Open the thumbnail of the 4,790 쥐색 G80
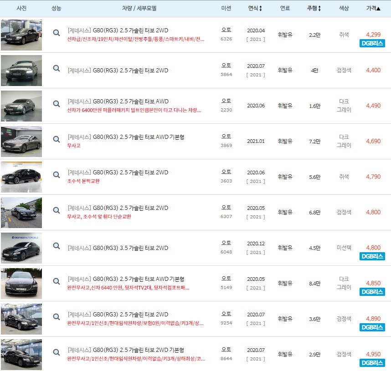Screen dimensions: 391x371 (21, 177)
